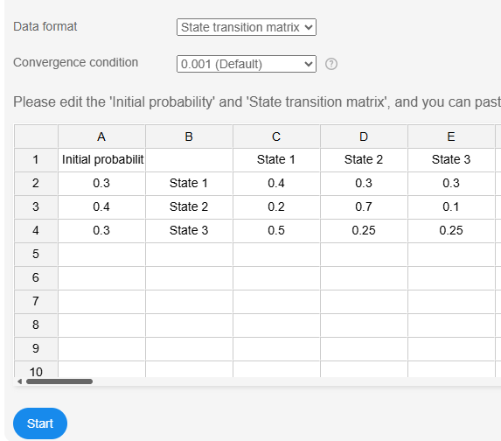Click empty cell B1
The width and height of the screenshot is (501, 441).
click(x=189, y=159)
